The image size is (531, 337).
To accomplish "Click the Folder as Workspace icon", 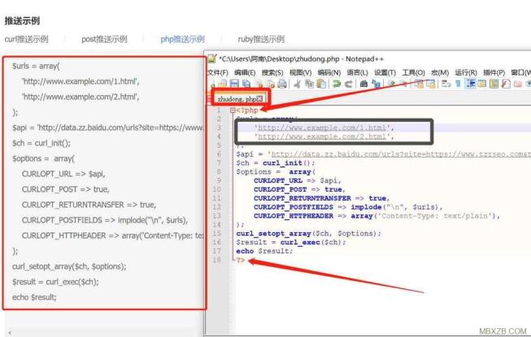I will (x=518, y=84).
